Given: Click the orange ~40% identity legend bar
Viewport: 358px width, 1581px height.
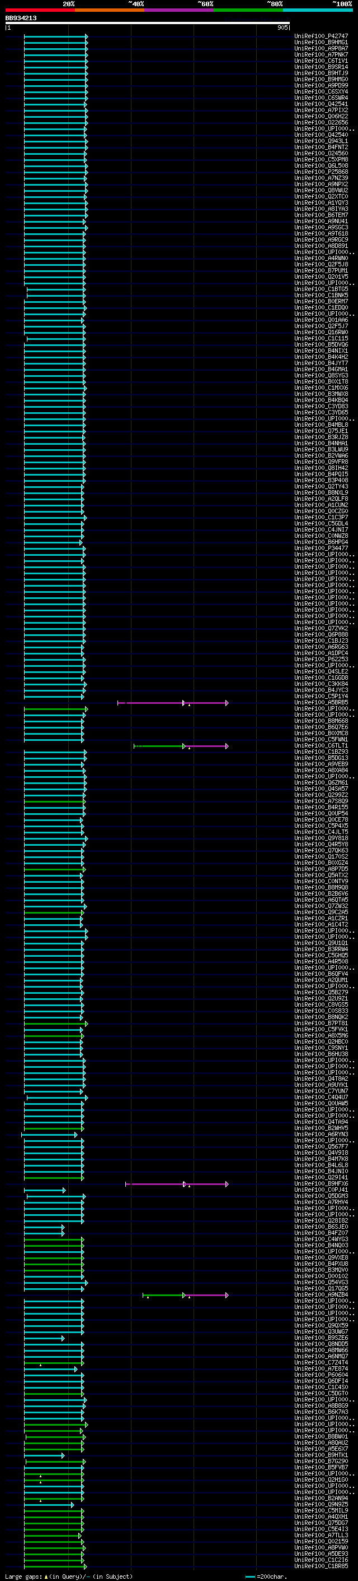Looking at the screenshot, I should (110, 11).
